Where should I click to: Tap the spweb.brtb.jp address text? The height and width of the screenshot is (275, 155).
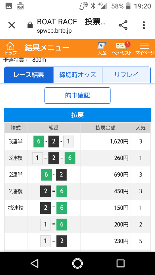(x=54, y=31)
